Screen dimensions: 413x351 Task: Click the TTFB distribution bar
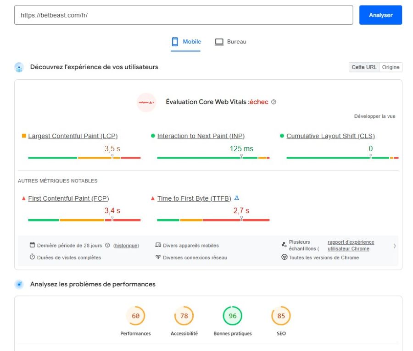pyautogui.click(x=213, y=220)
